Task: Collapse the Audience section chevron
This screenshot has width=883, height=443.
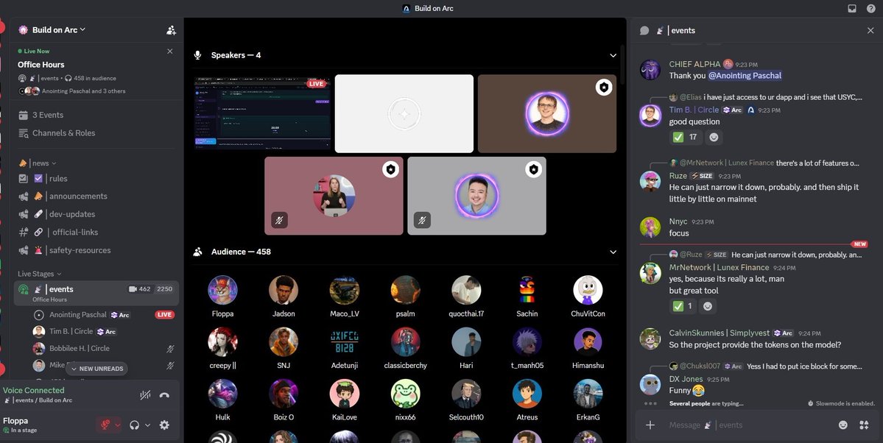Action: (613, 252)
